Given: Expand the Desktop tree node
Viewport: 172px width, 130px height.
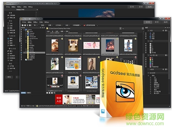Looking at the screenshot, I should 24,30.
